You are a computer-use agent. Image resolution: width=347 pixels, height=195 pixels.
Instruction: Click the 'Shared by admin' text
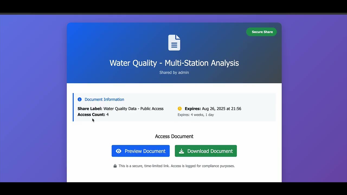(174, 72)
